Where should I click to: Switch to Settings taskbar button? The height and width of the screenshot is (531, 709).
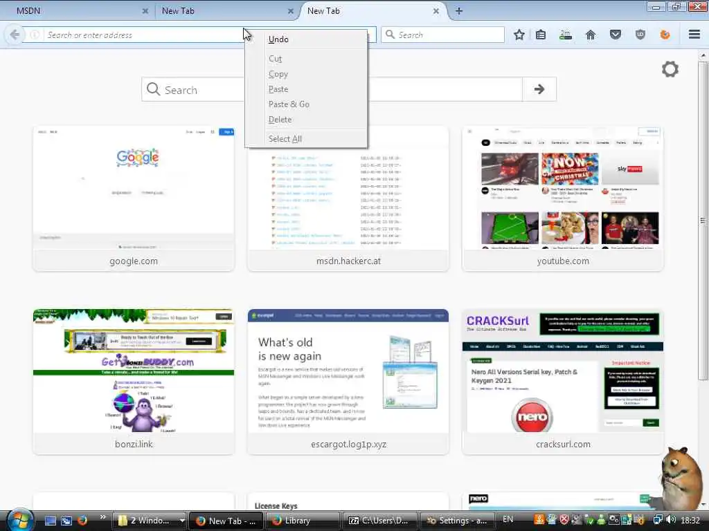(x=457, y=521)
